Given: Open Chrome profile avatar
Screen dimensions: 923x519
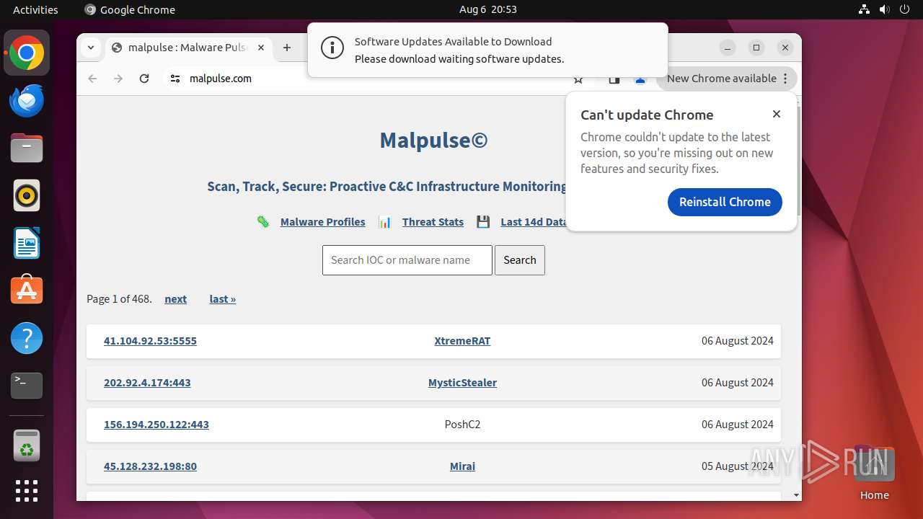Looking at the screenshot, I should (640, 79).
